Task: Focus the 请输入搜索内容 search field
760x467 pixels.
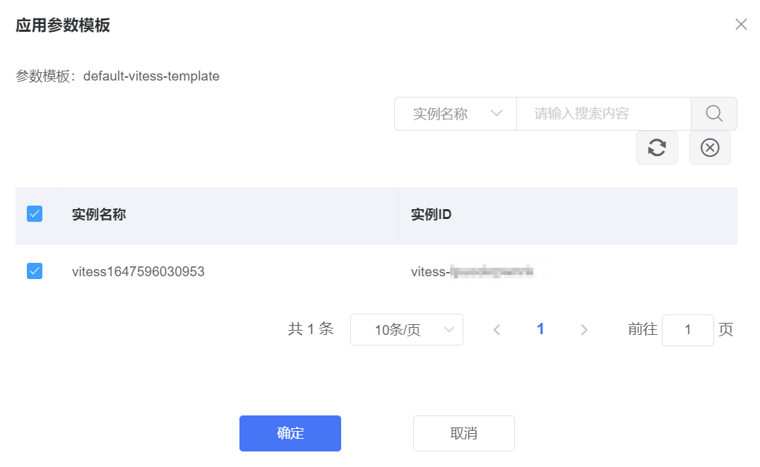Action: [x=602, y=114]
